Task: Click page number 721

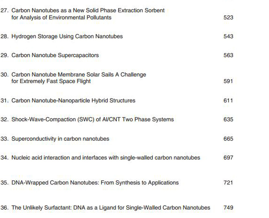Action: [228, 183]
